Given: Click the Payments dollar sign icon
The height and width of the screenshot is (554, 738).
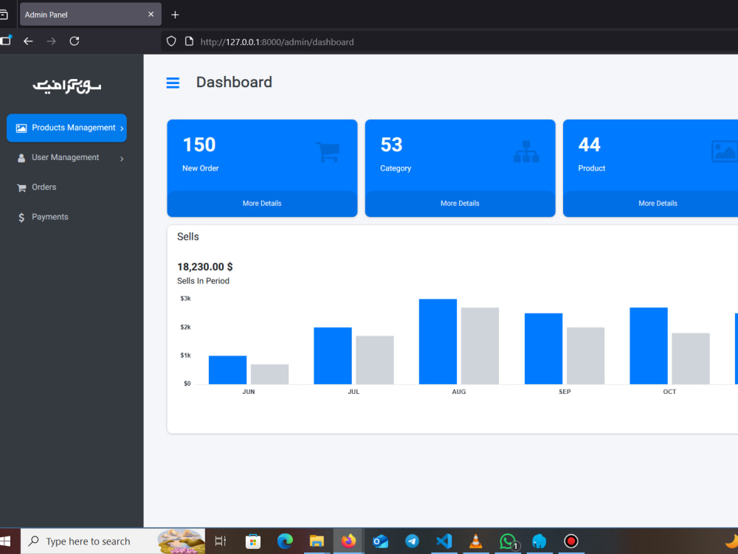Looking at the screenshot, I should (21, 218).
